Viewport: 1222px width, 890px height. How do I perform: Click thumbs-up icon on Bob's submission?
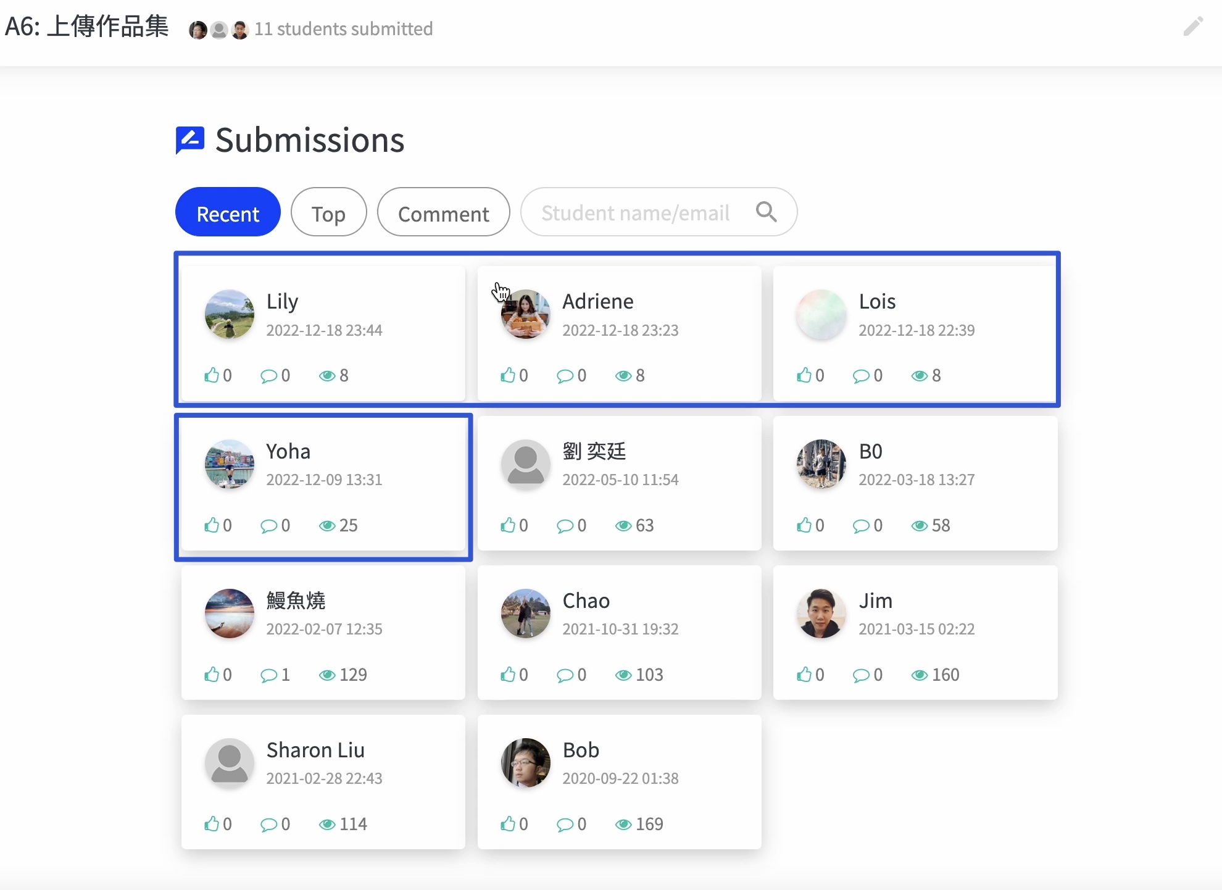pos(508,824)
